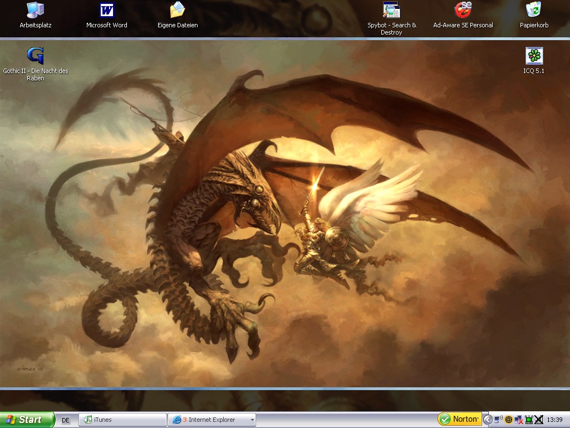The width and height of the screenshot is (570, 428).
Task: Launch the ICQ 5.1 flower icon
Action: click(534, 56)
